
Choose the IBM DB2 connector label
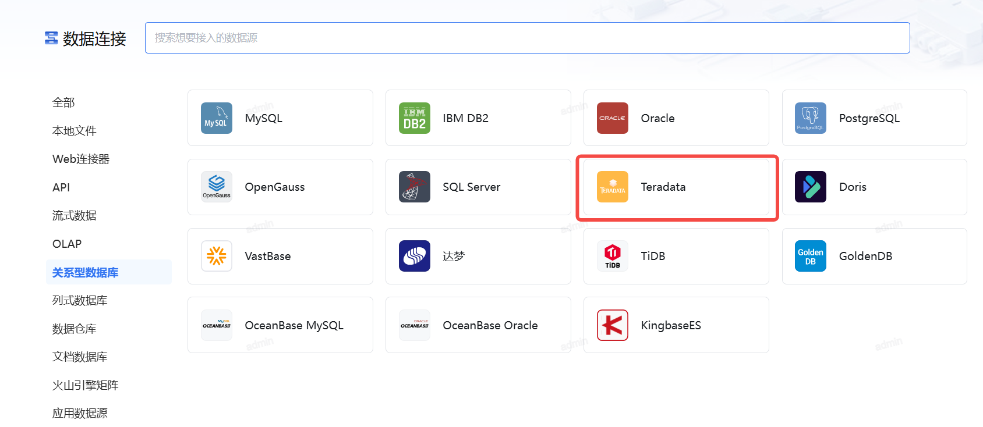tap(466, 118)
